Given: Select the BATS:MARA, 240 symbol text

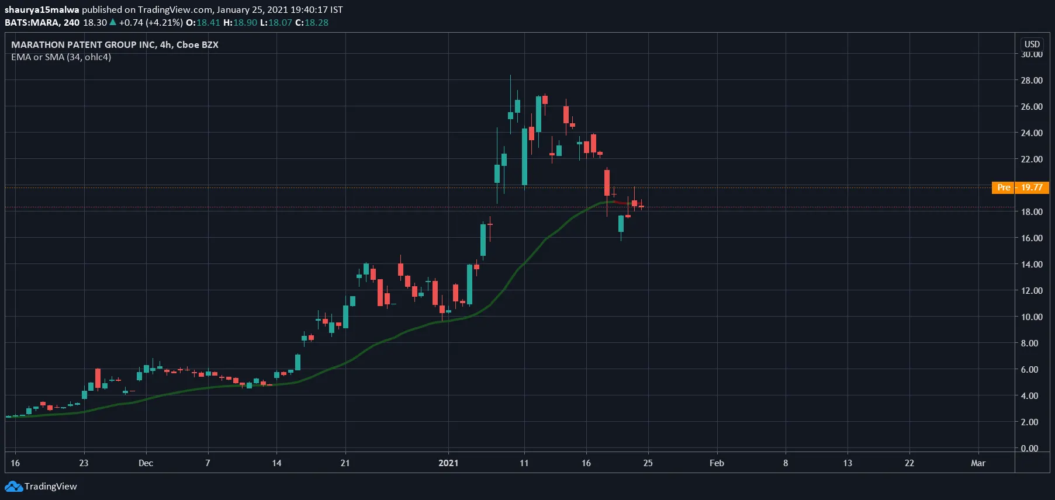Looking at the screenshot, I should [x=42, y=23].
